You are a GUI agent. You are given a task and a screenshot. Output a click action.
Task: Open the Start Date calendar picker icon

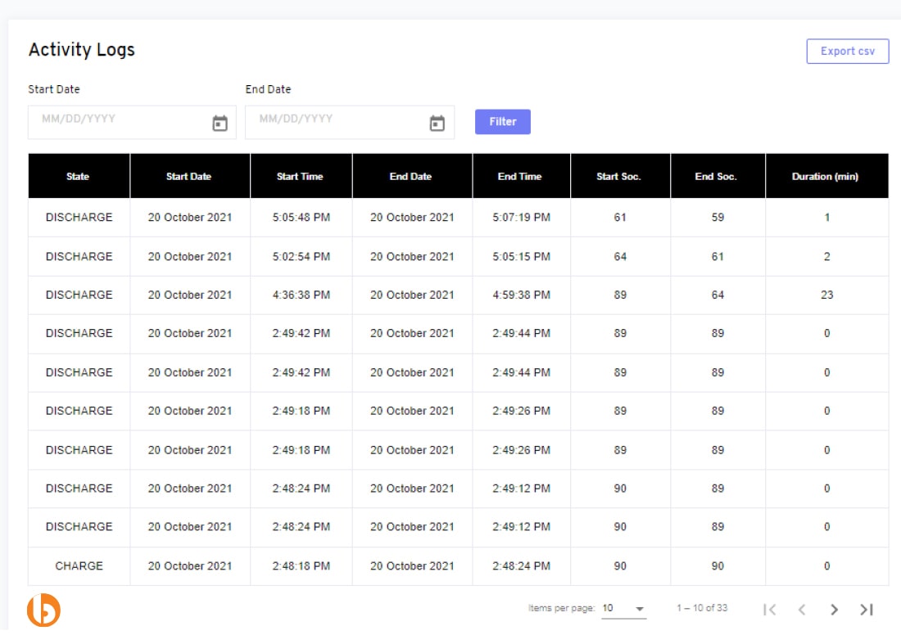click(220, 123)
